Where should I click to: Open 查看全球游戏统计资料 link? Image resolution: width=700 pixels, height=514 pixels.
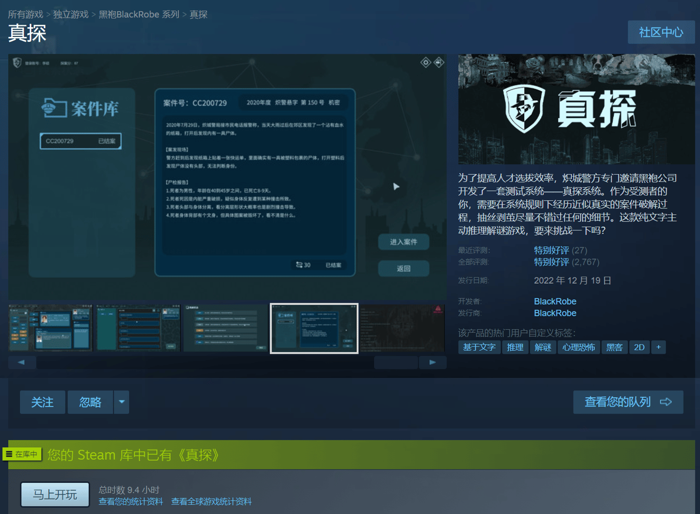211,502
